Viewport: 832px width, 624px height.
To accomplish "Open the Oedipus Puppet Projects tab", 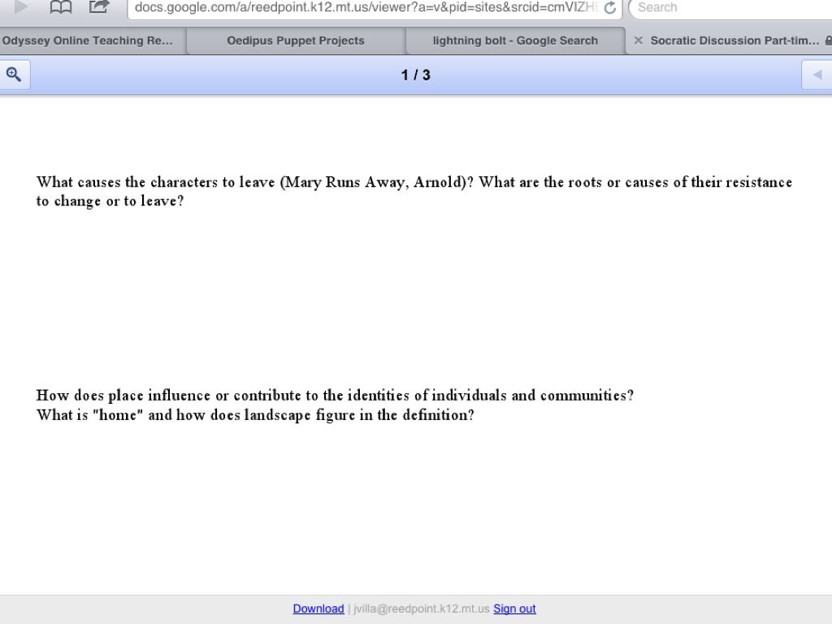I will pyautogui.click(x=295, y=41).
